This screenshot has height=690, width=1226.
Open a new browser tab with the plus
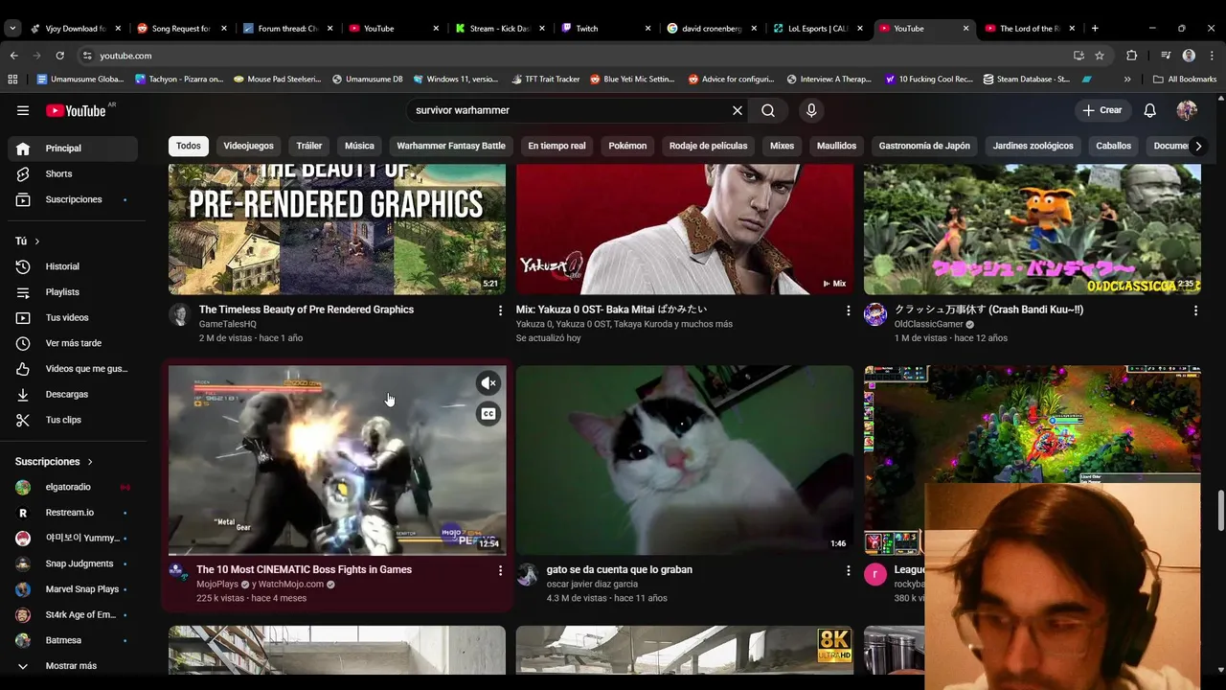[x=1095, y=29]
